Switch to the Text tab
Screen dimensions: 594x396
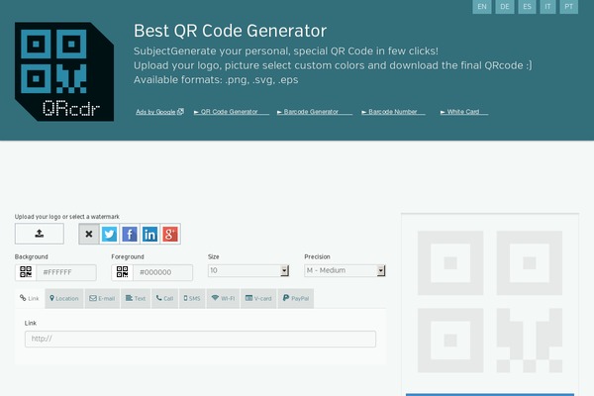pyautogui.click(x=136, y=298)
